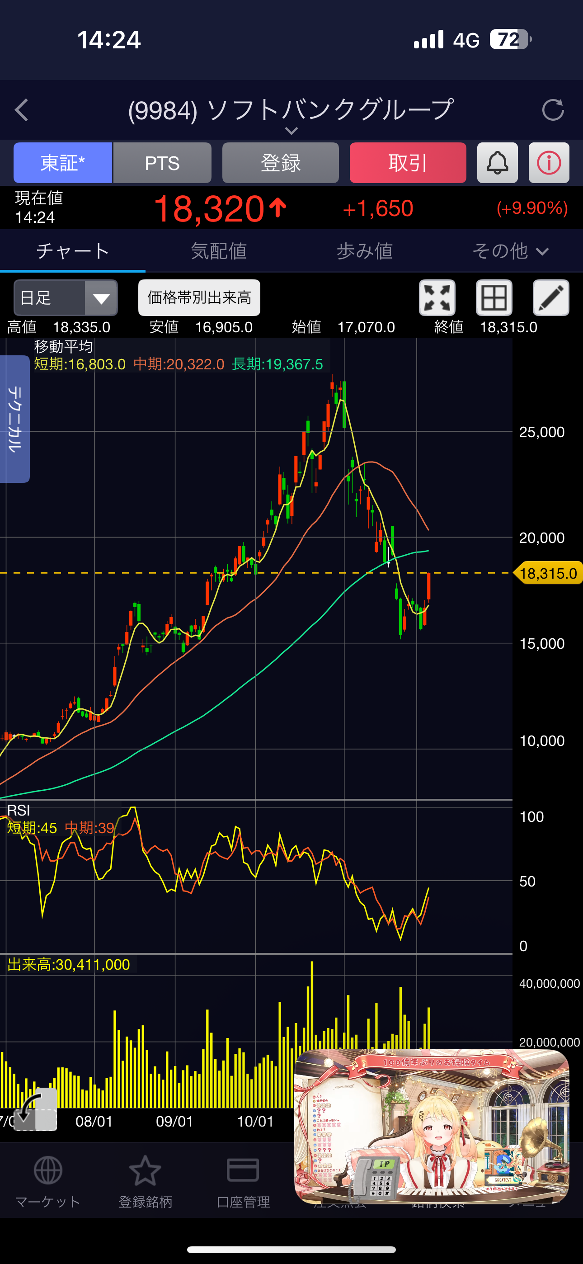The image size is (583, 1264).
Task: Tap the rotate chart icon
Action: point(35,1109)
